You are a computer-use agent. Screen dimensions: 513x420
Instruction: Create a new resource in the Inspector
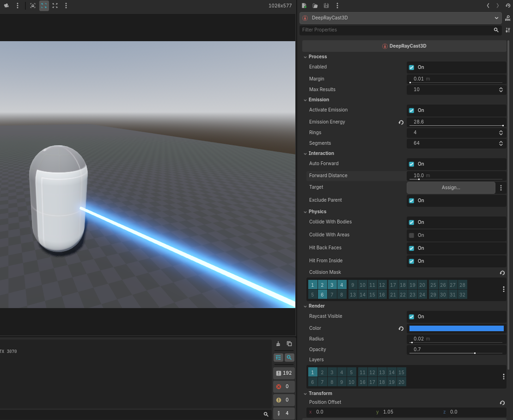304,6
